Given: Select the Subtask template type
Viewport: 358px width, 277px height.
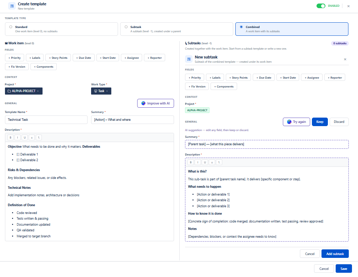Looking at the screenshot, I should pyautogui.click(x=177, y=29).
